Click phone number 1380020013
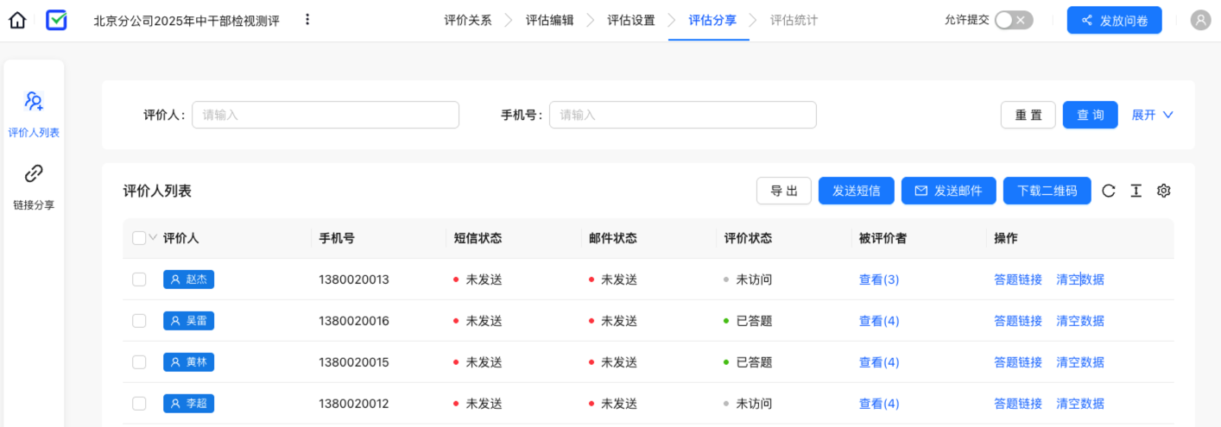The height and width of the screenshot is (427, 1221). (354, 279)
